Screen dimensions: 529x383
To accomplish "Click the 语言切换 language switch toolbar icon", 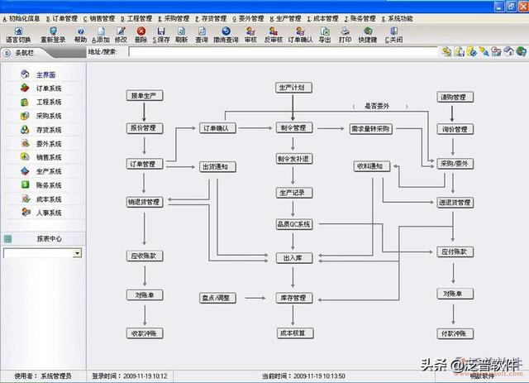I will 18,31.
